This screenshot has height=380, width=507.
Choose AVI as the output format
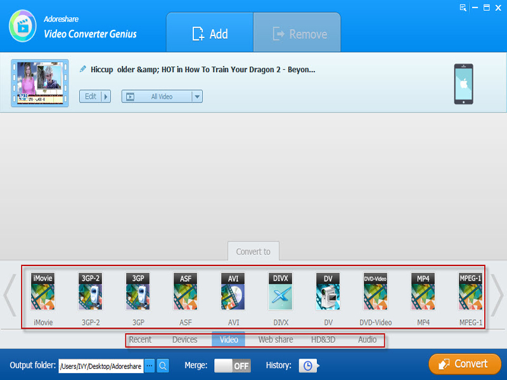pyautogui.click(x=233, y=291)
